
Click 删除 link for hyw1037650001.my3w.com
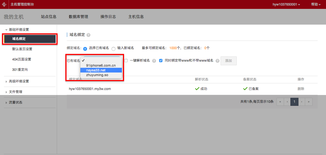[301, 89]
